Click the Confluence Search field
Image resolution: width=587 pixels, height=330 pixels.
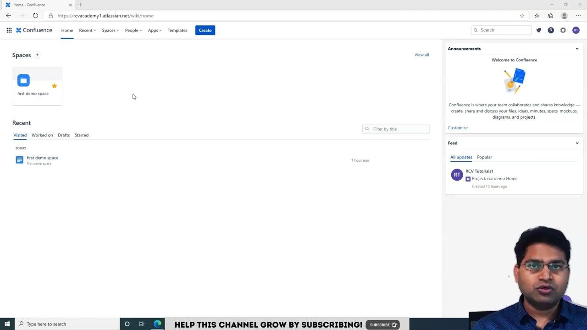501,30
